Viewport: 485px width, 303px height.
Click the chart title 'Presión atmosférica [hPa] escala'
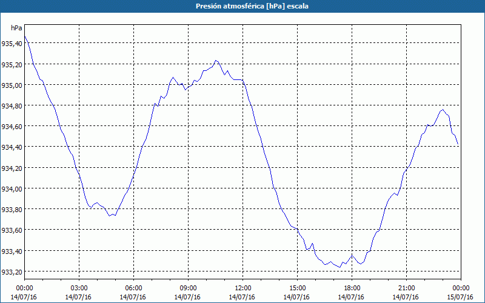pyautogui.click(x=252, y=6)
